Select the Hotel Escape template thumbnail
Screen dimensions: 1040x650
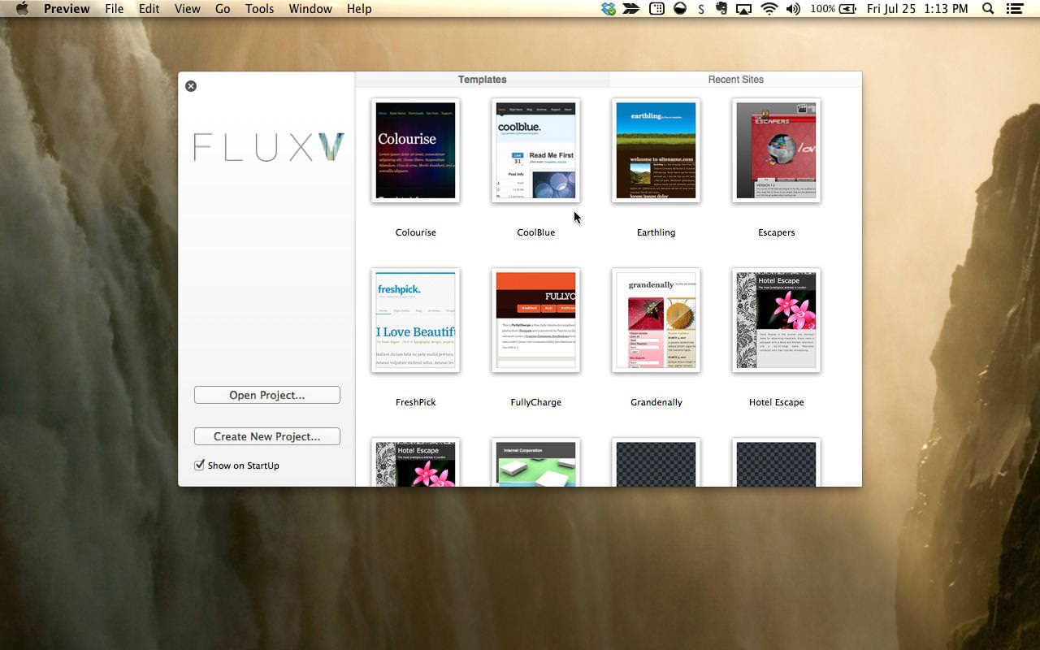coord(776,320)
